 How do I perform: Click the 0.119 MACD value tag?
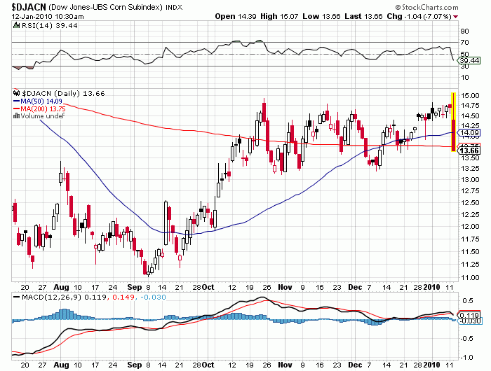point(468,315)
